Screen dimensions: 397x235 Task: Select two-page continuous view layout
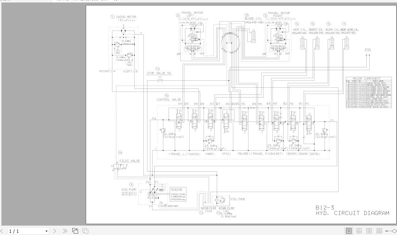click(x=379, y=231)
